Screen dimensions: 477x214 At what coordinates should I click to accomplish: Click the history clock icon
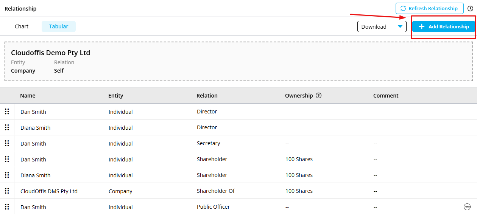pyautogui.click(x=470, y=8)
